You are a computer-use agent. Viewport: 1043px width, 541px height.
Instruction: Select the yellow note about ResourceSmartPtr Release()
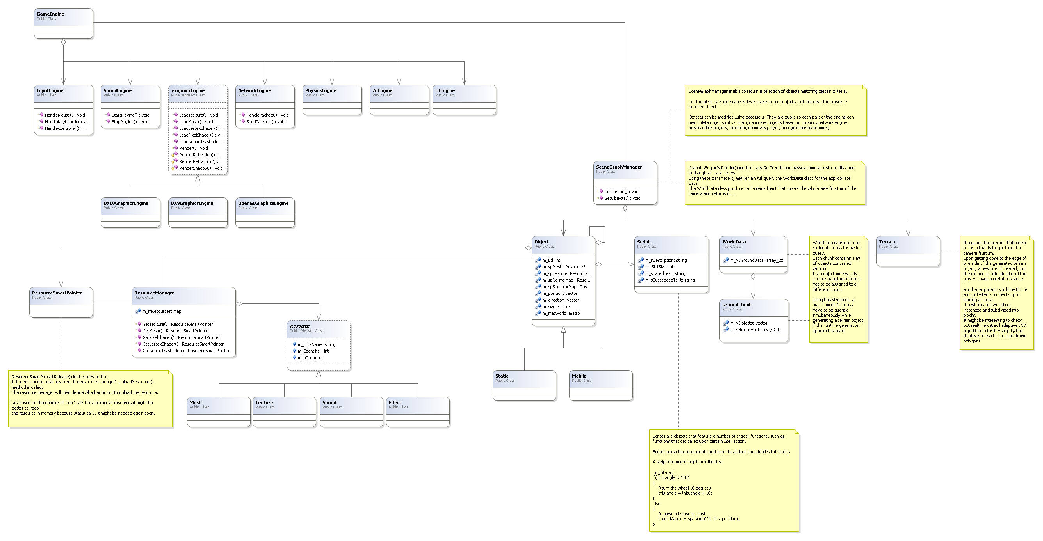pyautogui.click(x=90, y=399)
